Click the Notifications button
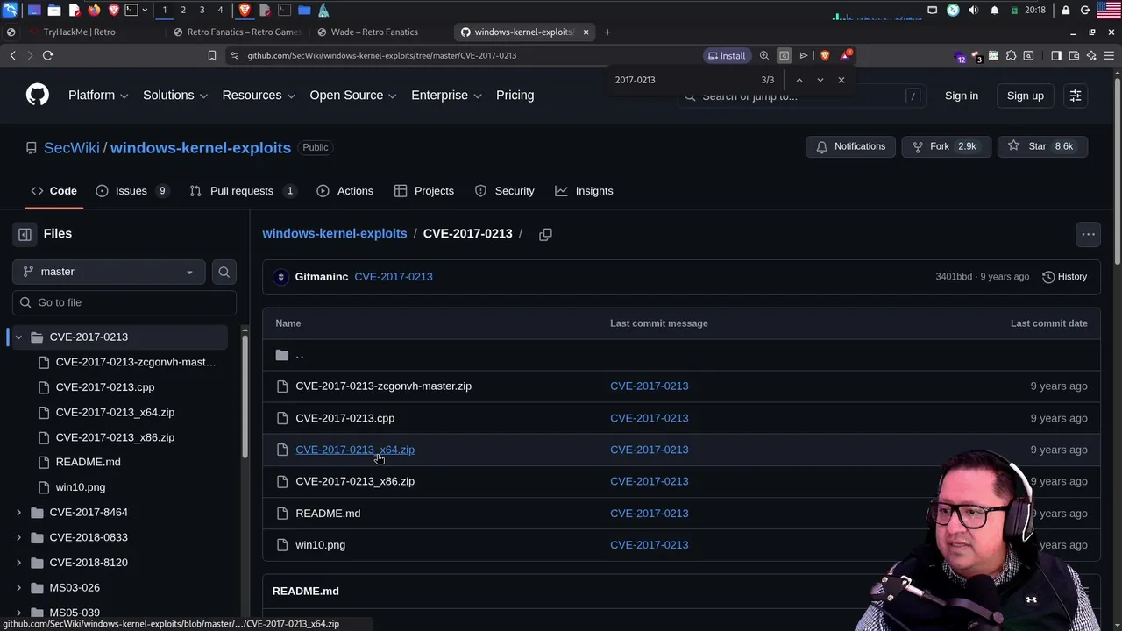The height and width of the screenshot is (631, 1122). [850, 146]
